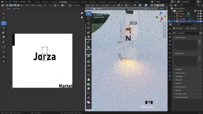Toggle visibility eye for Cube.001

tap(198, 19)
